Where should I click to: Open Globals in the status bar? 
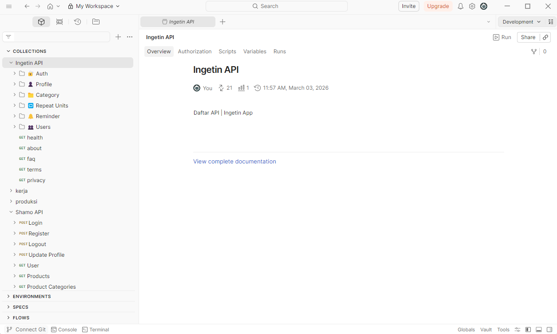coord(466,330)
